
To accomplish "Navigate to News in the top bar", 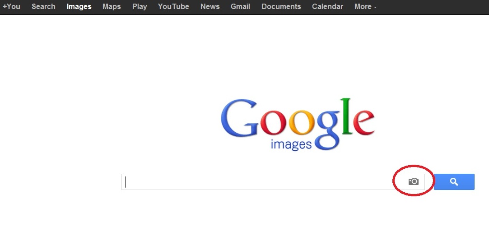I will (210, 7).
